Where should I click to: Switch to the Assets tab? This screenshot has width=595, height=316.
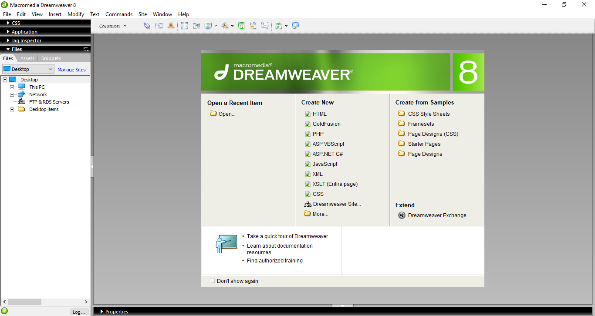point(27,58)
